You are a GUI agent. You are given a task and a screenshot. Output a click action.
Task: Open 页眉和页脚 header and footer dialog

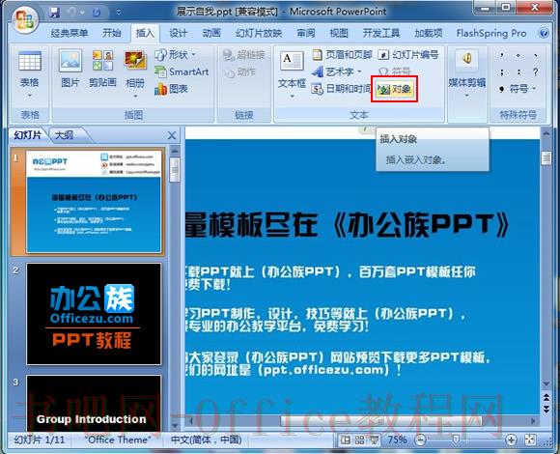point(342,55)
